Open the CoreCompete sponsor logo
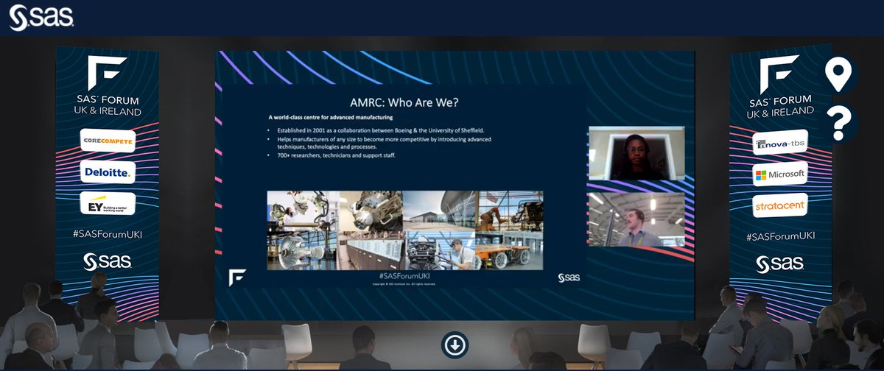Viewport: 884px width, 371px height. click(108, 140)
